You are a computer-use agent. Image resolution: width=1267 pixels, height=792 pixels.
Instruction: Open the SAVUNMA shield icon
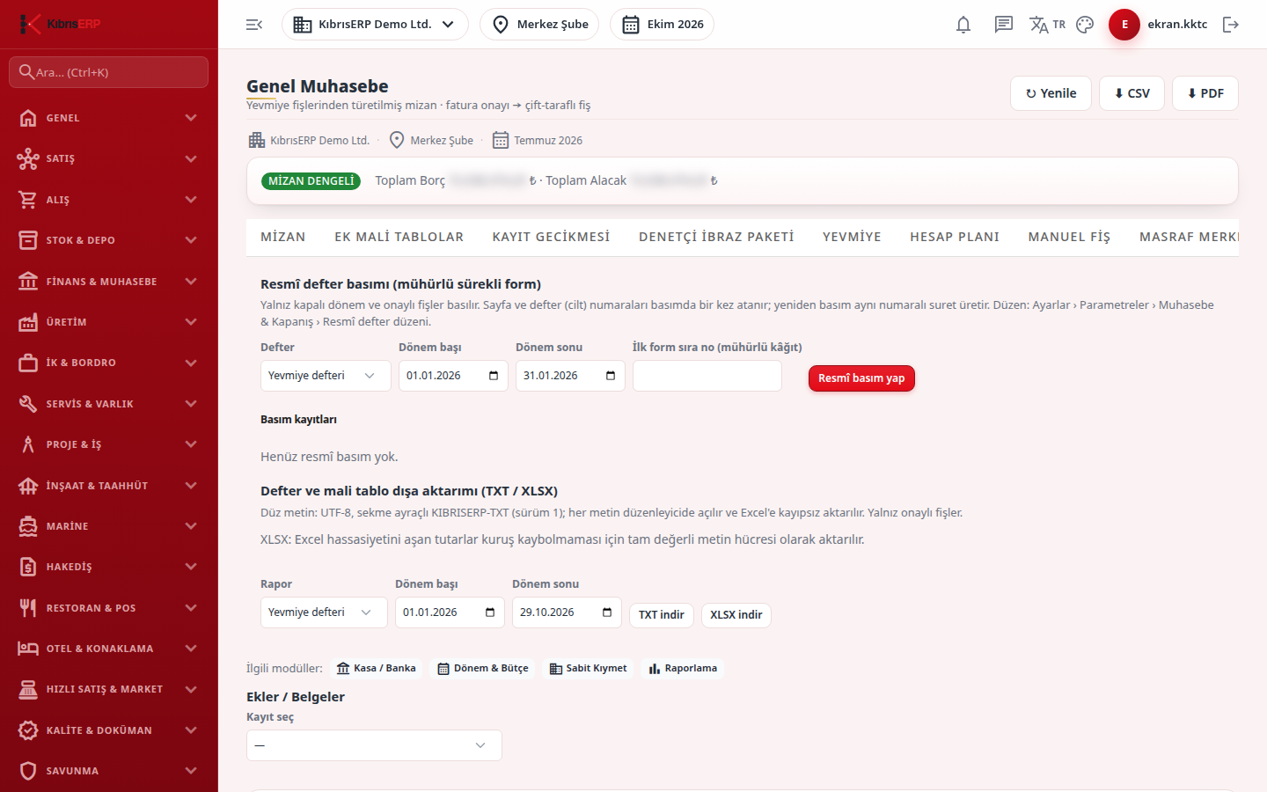click(28, 771)
